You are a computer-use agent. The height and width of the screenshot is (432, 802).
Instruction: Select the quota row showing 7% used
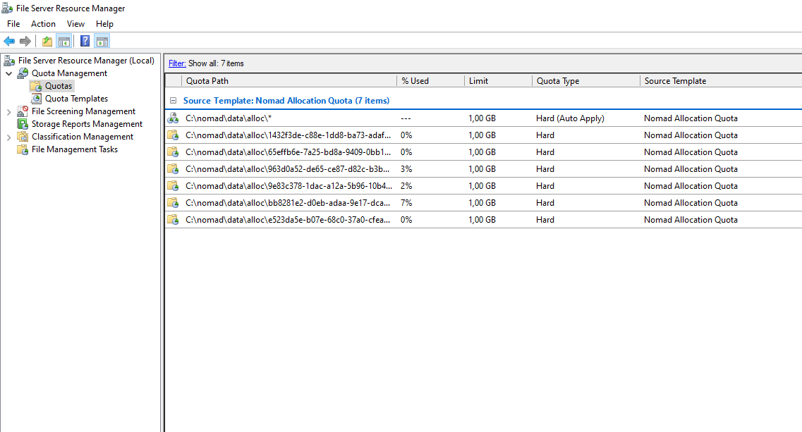click(288, 203)
